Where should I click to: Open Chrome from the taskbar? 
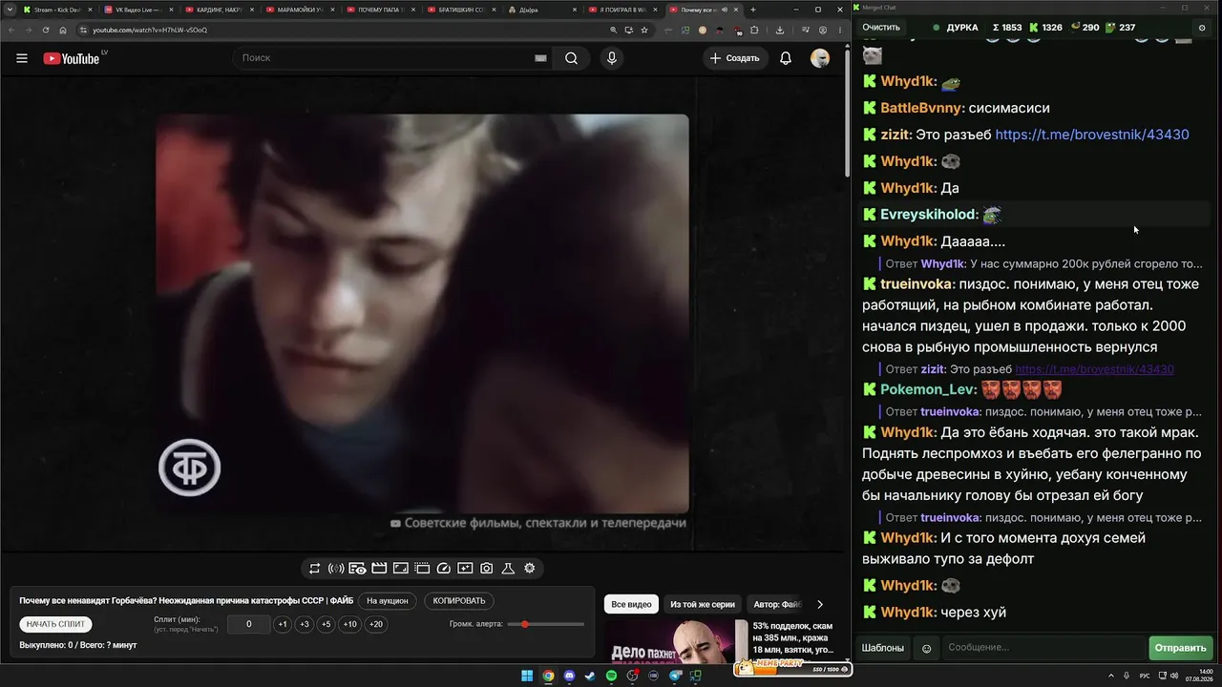pyautogui.click(x=548, y=677)
